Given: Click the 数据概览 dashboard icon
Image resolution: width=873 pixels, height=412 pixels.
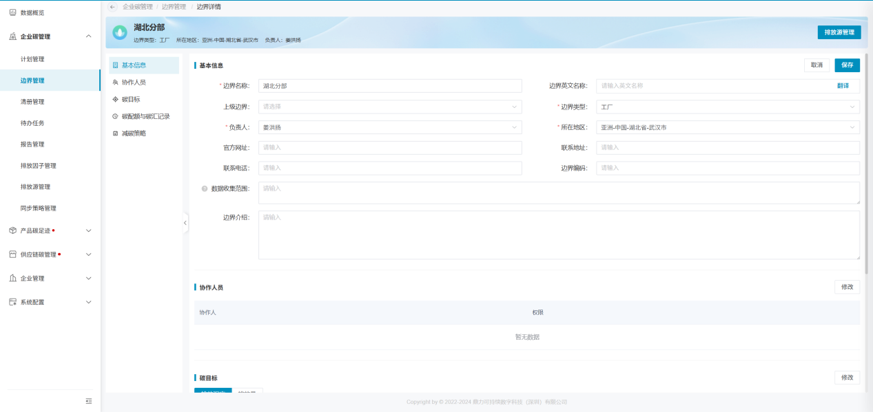Looking at the screenshot, I should click(x=12, y=12).
